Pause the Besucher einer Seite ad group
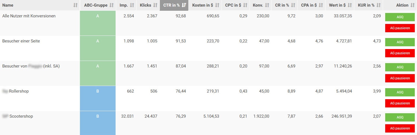Screen dimensions: 417x135 pos(400,53)
